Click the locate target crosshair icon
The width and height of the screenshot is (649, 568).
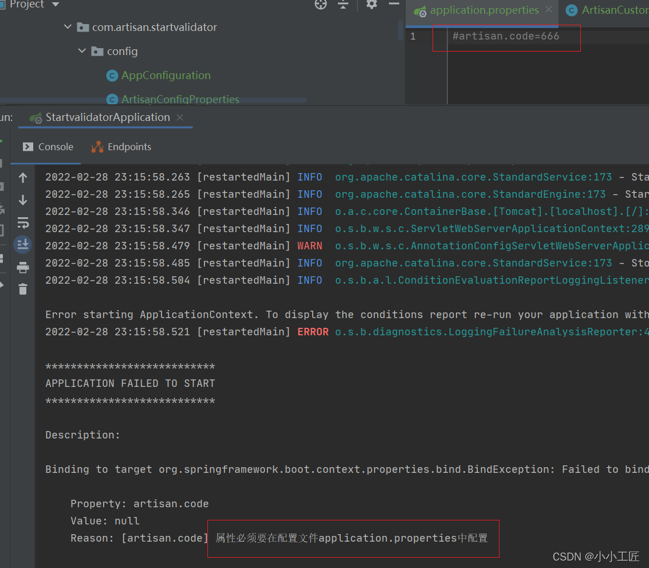(321, 5)
